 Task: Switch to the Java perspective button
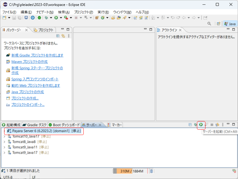(x=230, y=24)
